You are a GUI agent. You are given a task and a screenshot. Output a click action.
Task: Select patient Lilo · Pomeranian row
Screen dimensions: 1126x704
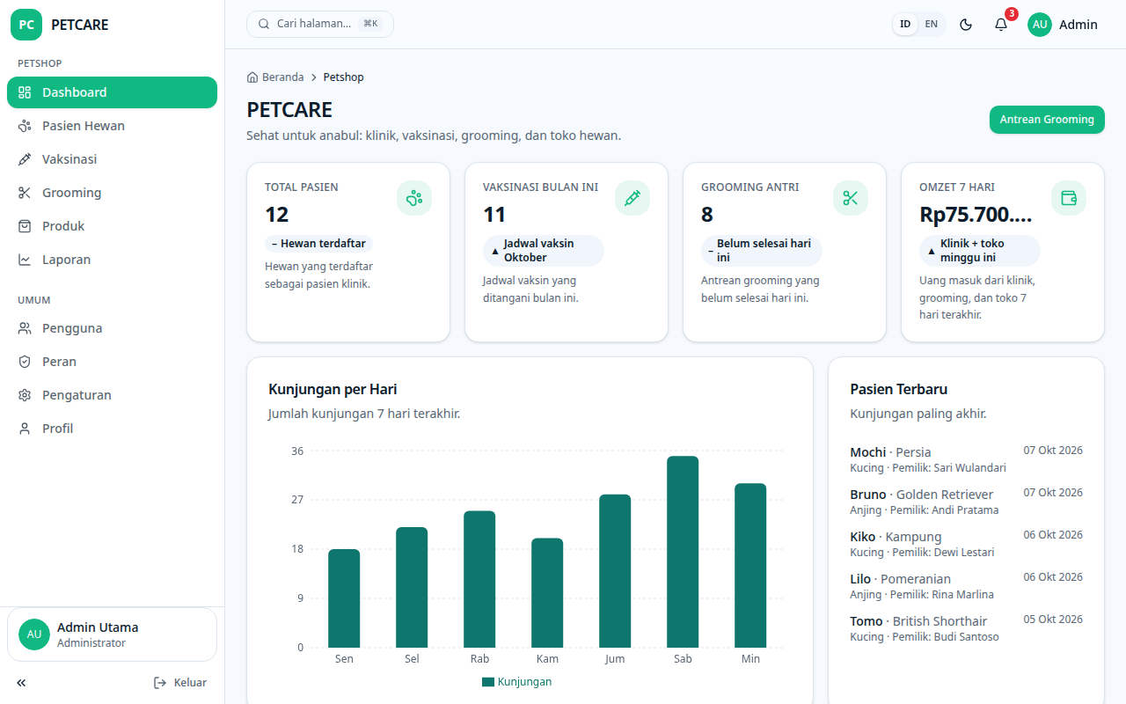point(966,586)
